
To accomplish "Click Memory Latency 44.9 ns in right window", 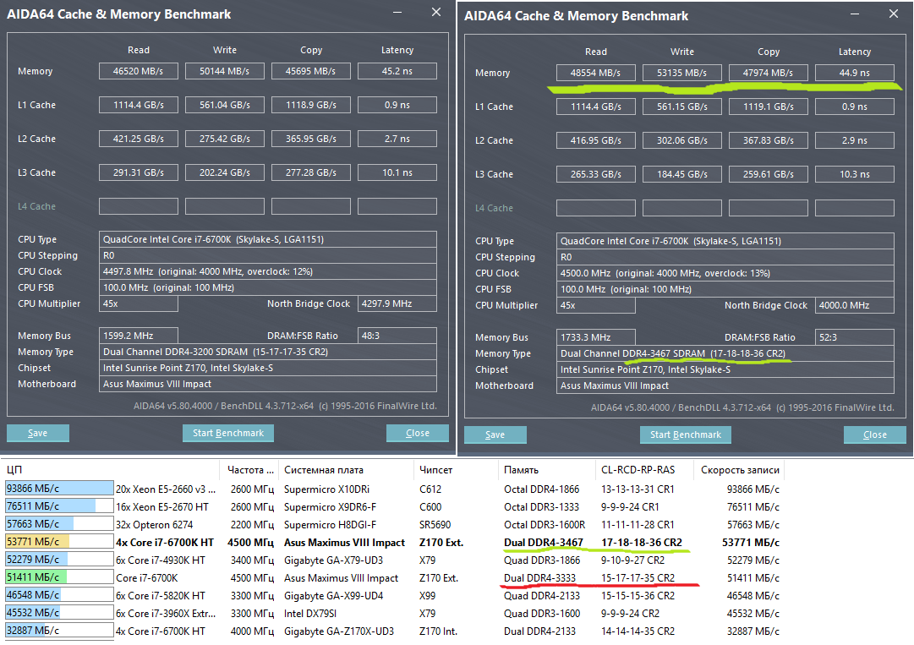I will [855, 73].
